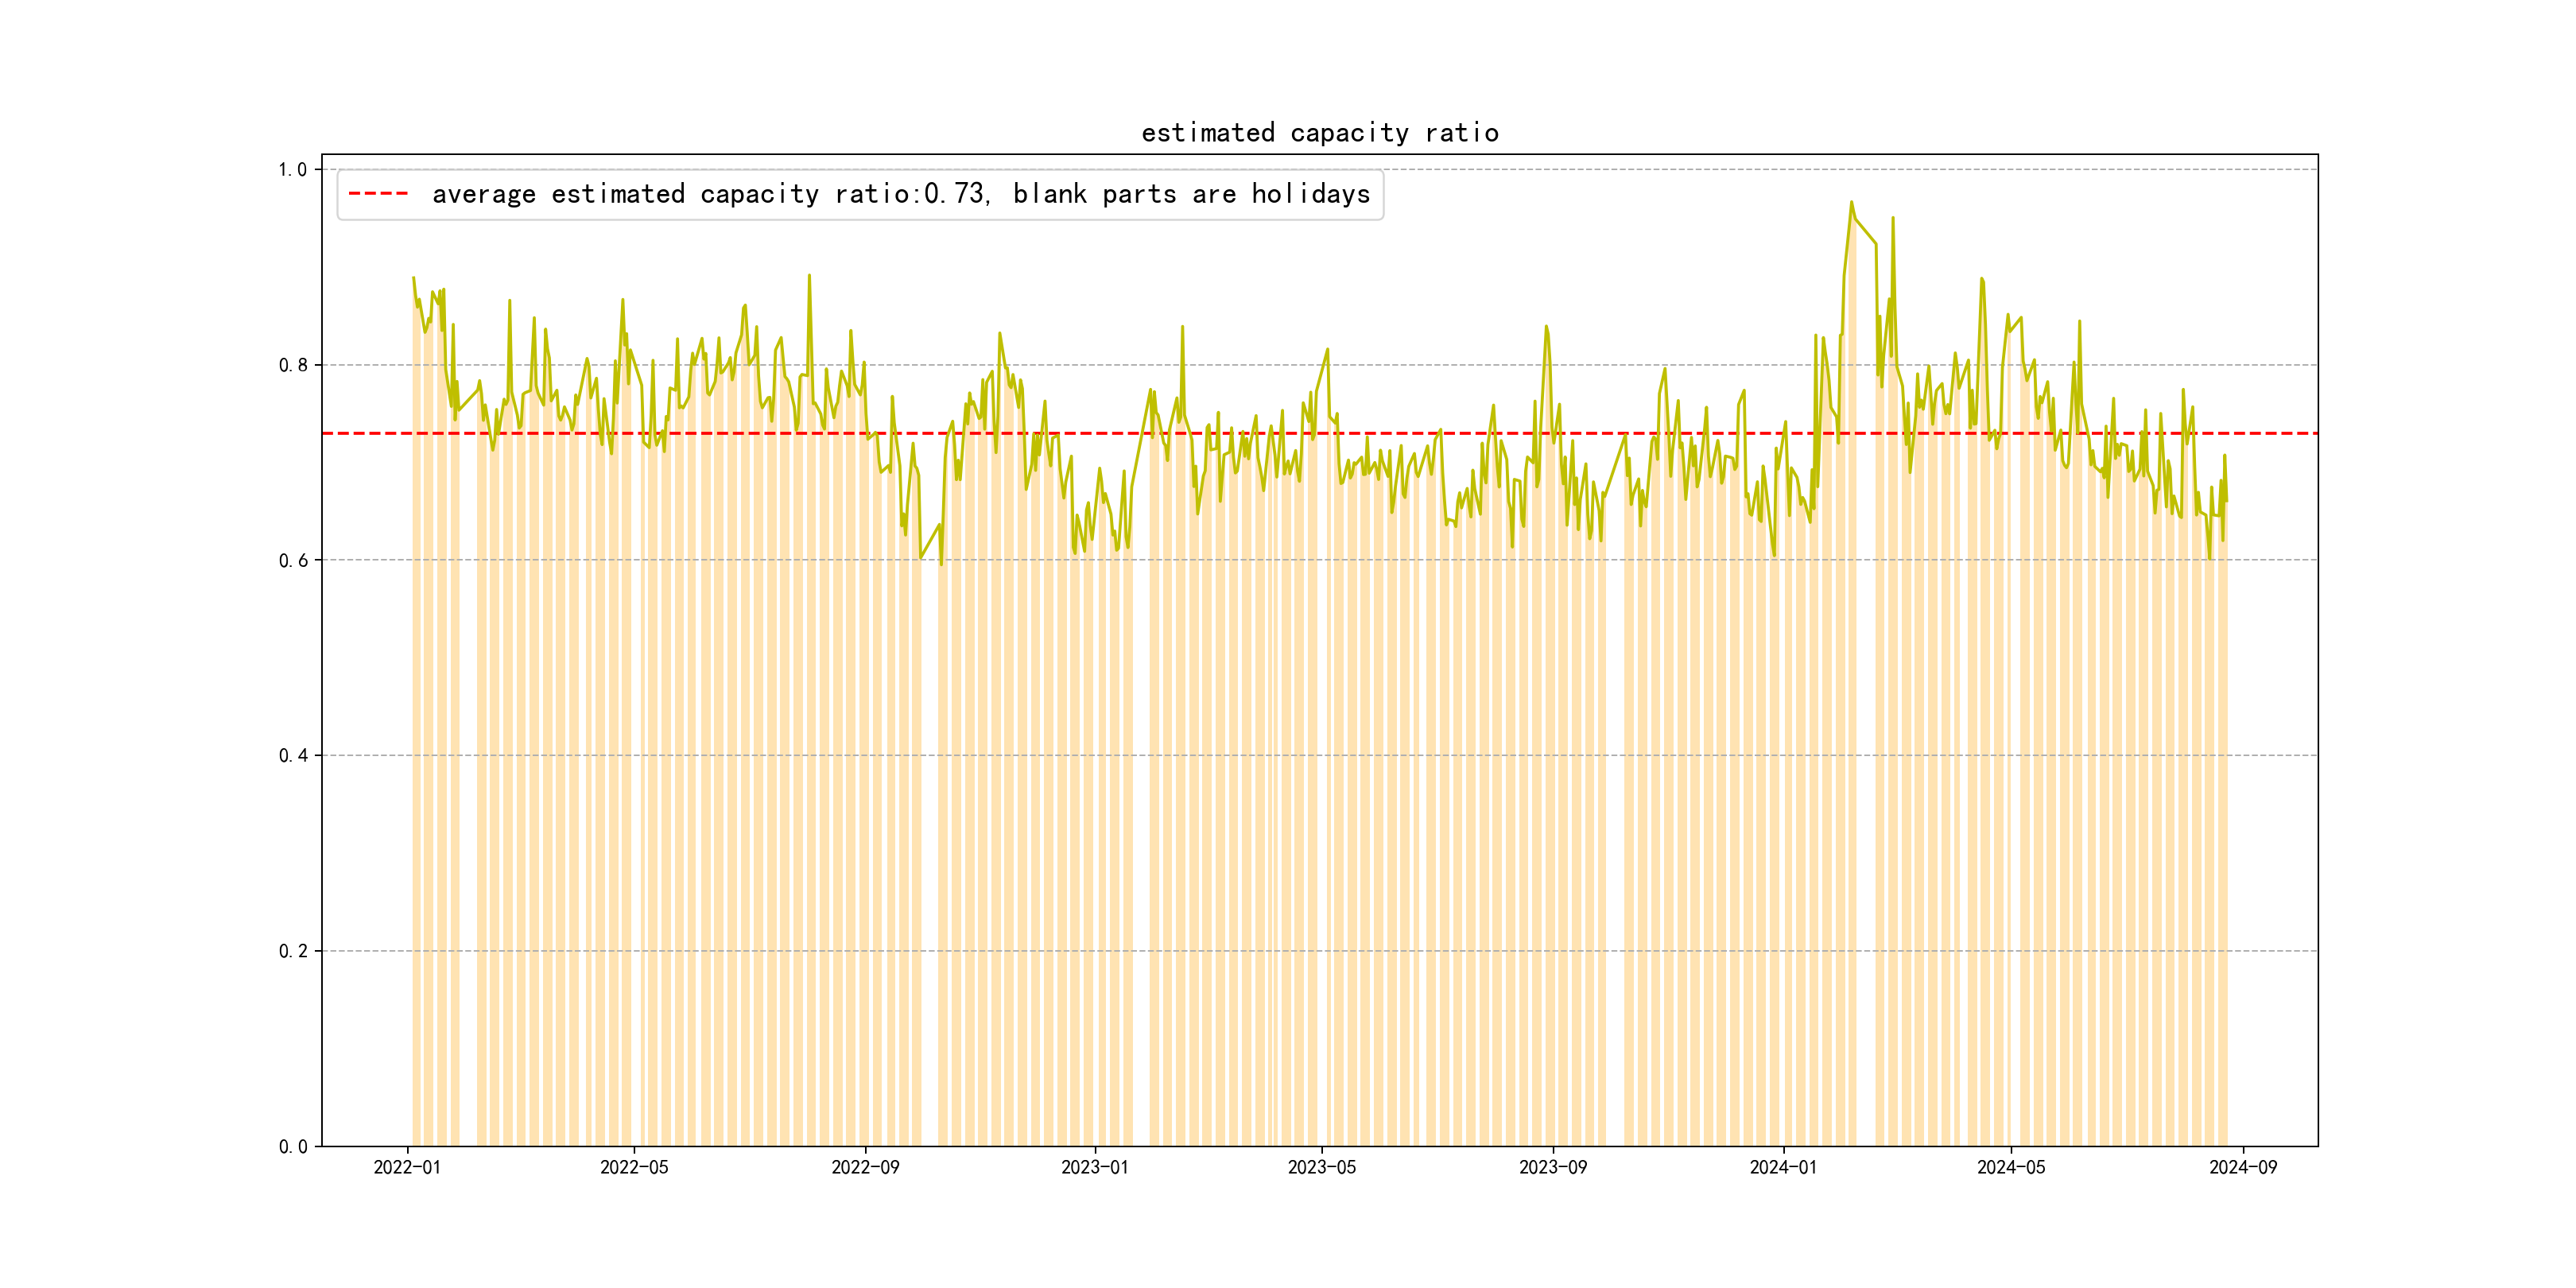Click the 0.2 y-axis tick label

point(292,951)
